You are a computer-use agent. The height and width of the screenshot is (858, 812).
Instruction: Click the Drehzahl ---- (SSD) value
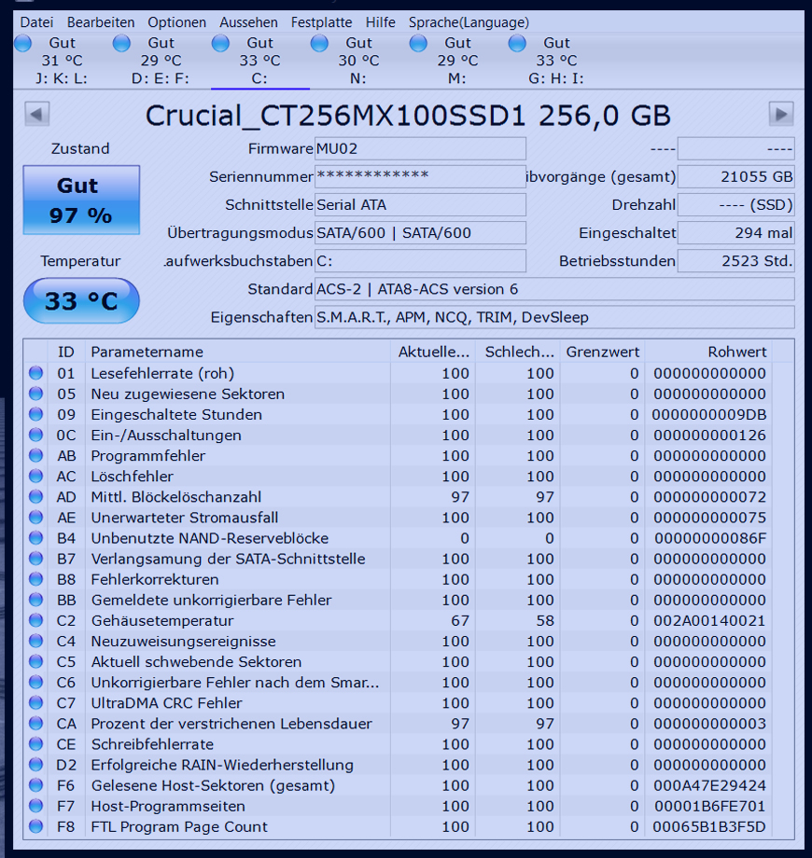735,205
